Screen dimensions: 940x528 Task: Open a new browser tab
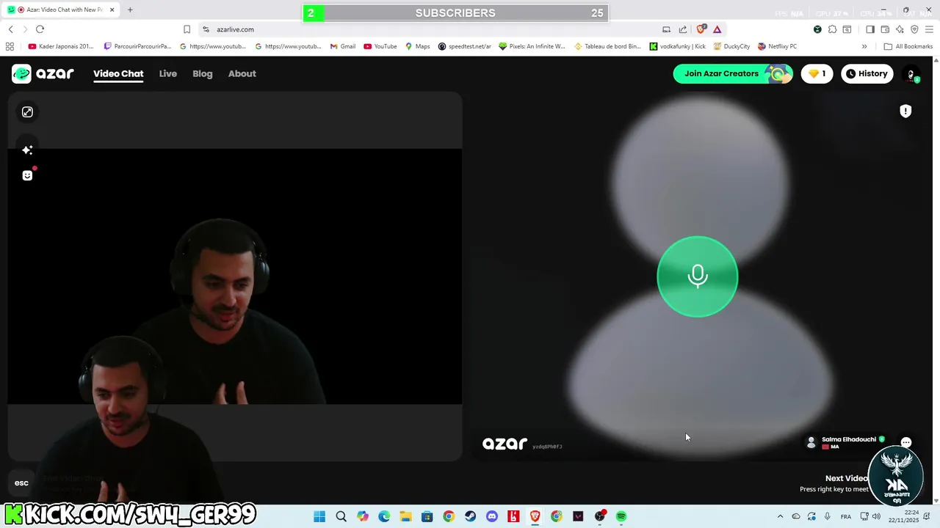(130, 10)
